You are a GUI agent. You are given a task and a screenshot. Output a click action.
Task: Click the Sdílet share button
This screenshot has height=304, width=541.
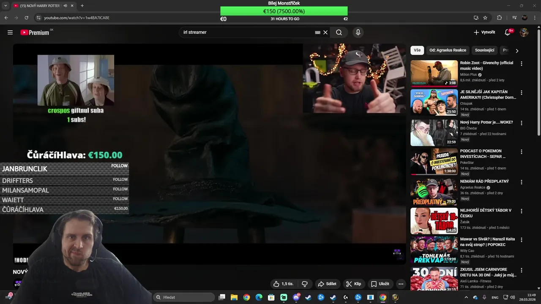[x=327, y=284]
